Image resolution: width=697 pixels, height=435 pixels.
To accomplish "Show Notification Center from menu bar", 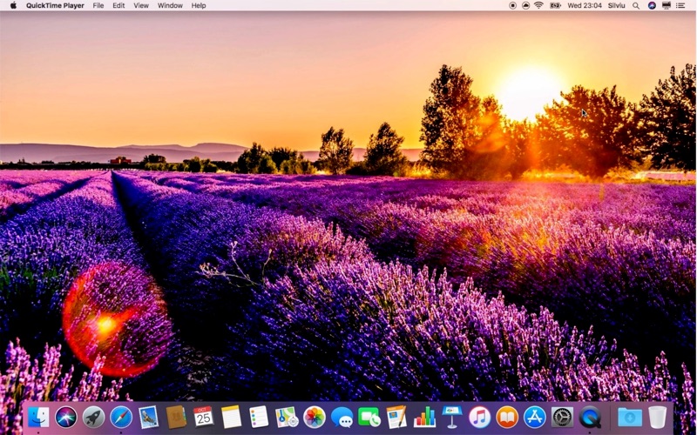I will pos(683,5).
